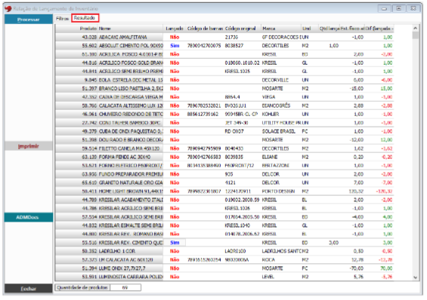Select row GRANITO NATURALE ORO GIA
The height and width of the screenshot is (300, 427).
[224, 182]
